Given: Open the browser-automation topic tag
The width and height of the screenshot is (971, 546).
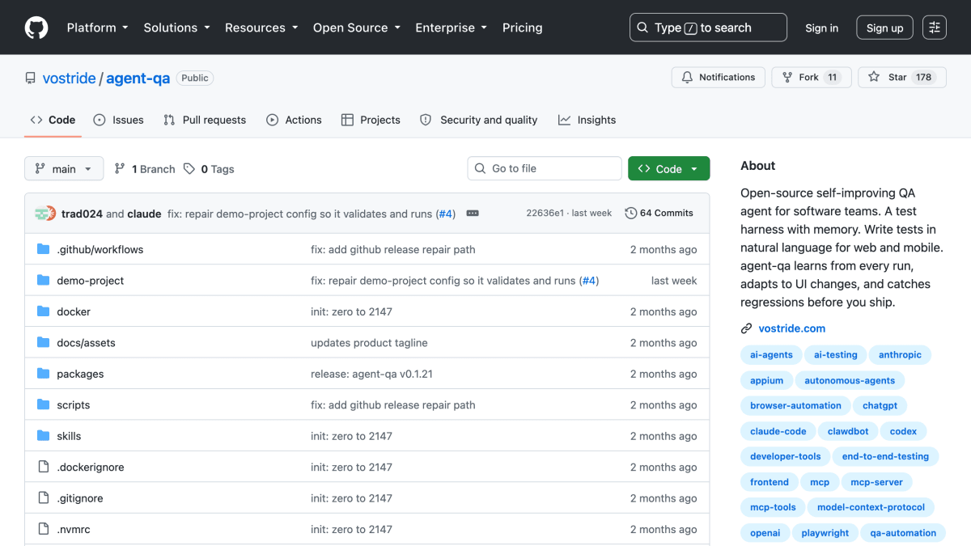Looking at the screenshot, I should click(x=795, y=405).
